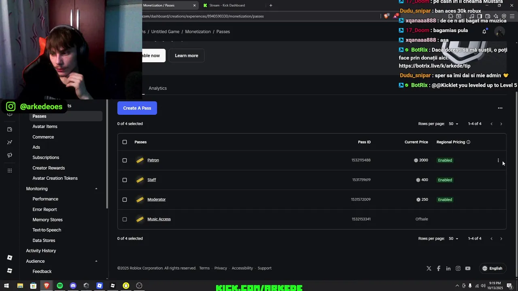The width and height of the screenshot is (518, 291).
Task: Open Commerce in the sidebar
Action: (43, 137)
